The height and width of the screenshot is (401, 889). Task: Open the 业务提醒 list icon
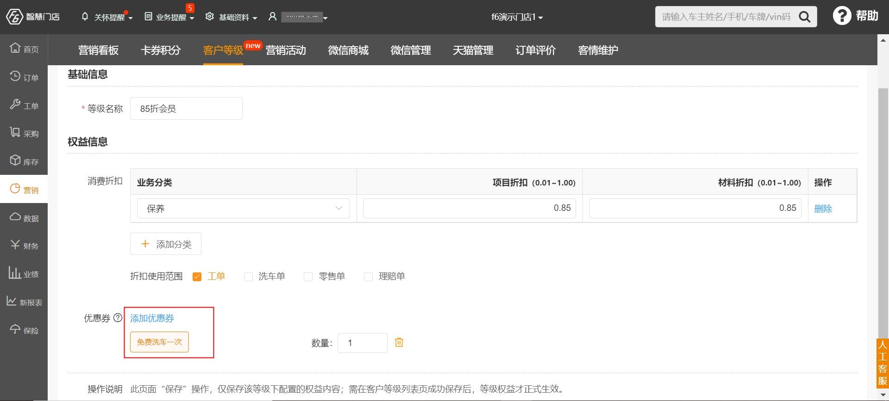click(148, 17)
